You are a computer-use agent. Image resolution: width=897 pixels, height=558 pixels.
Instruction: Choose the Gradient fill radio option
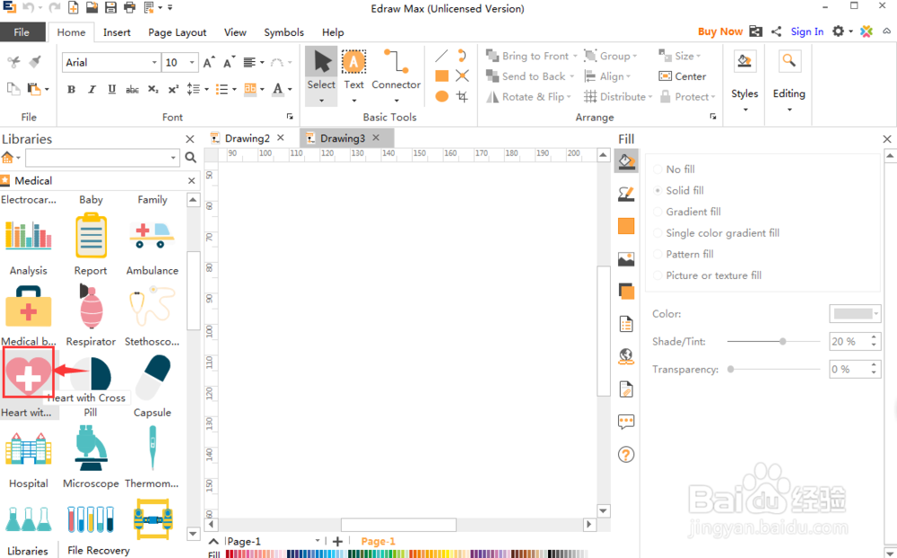click(x=658, y=212)
